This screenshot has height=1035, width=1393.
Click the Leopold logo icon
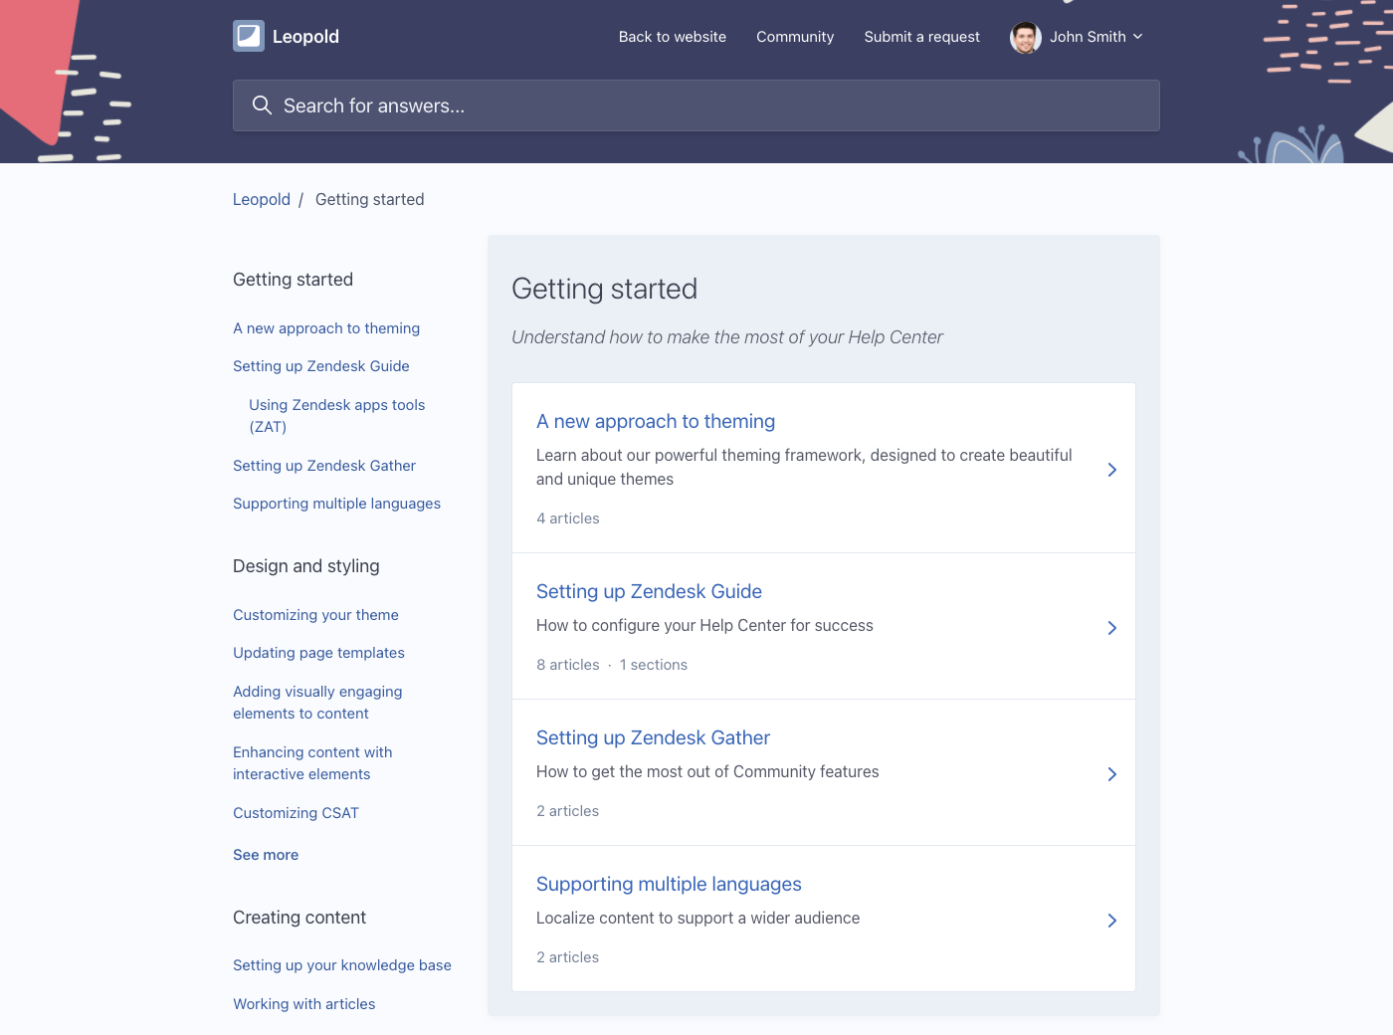pos(249,36)
